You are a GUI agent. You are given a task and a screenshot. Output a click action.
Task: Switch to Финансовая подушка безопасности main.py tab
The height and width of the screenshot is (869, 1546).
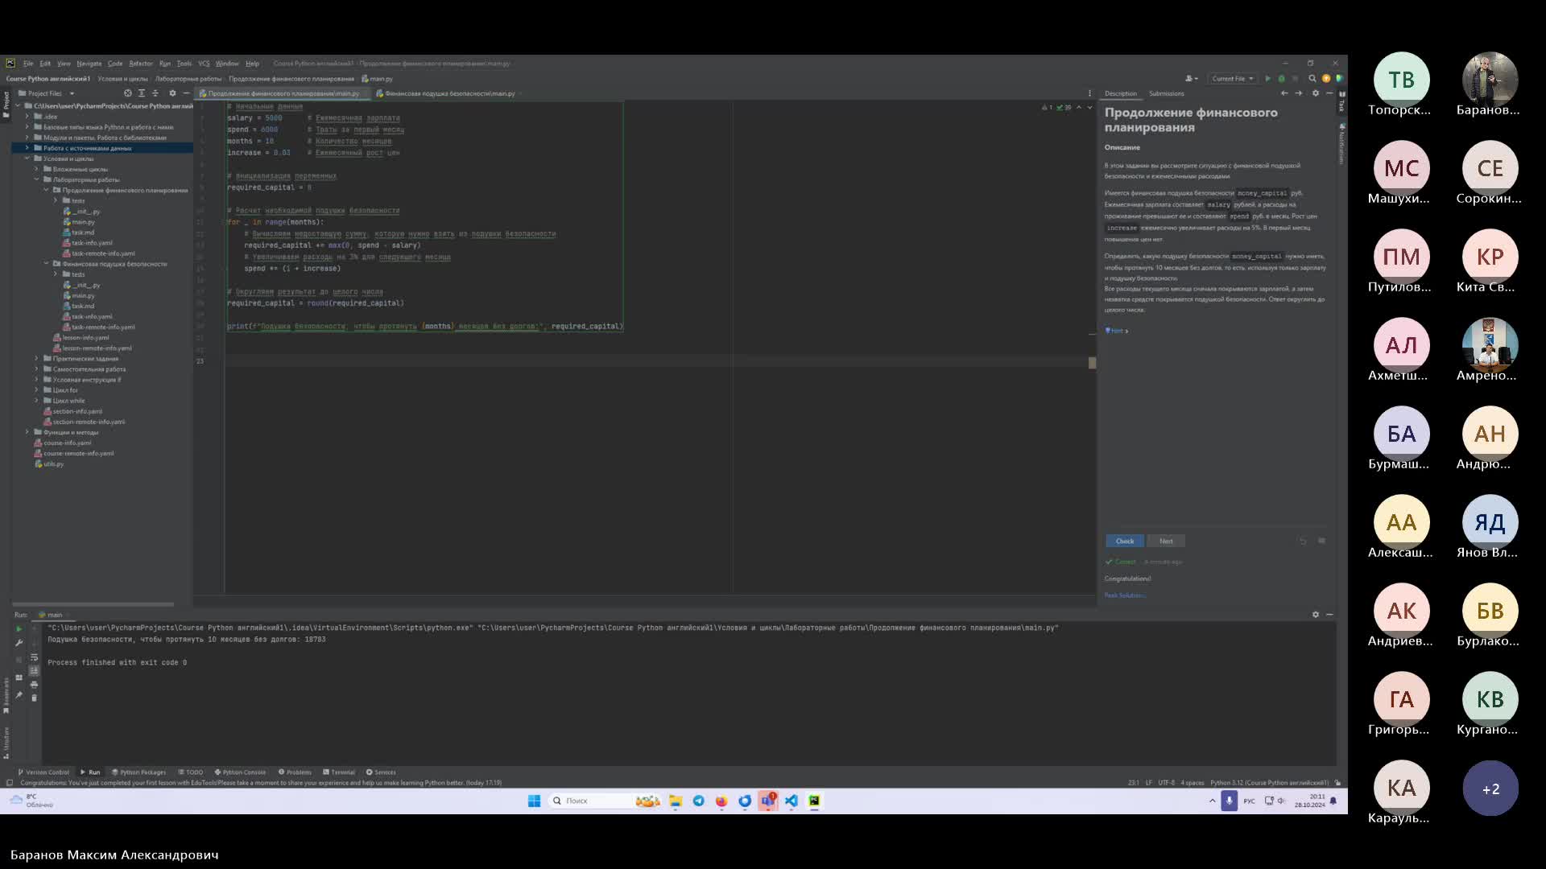[x=449, y=93]
